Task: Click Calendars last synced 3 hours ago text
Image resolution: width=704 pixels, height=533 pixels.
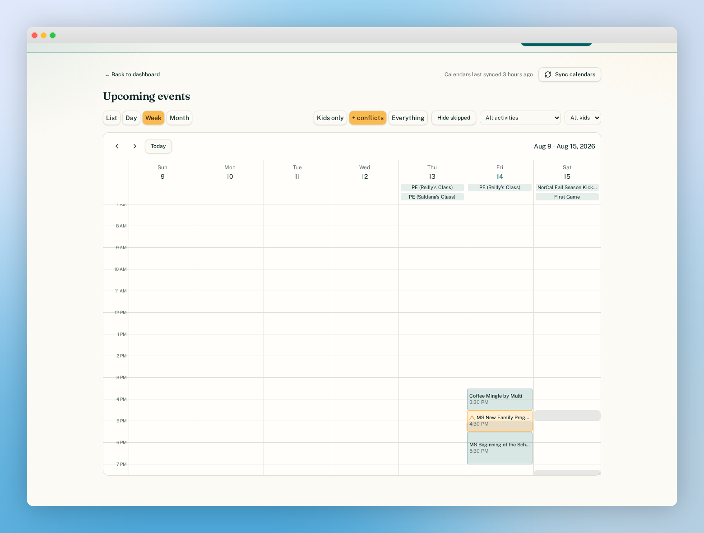Action: click(x=489, y=74)
